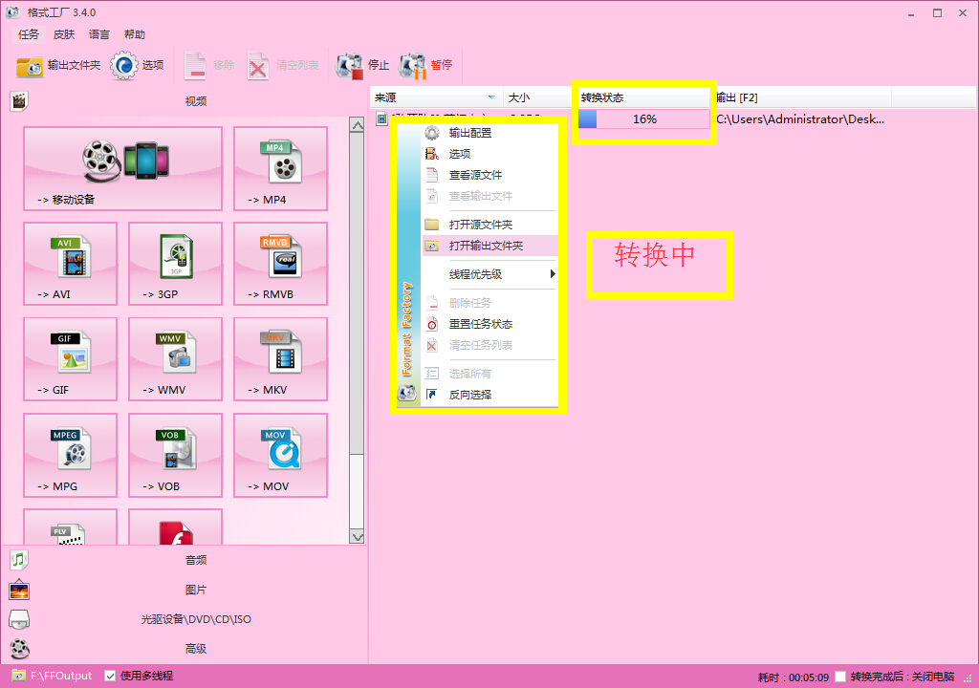Select the VOB conversion format

176,455
